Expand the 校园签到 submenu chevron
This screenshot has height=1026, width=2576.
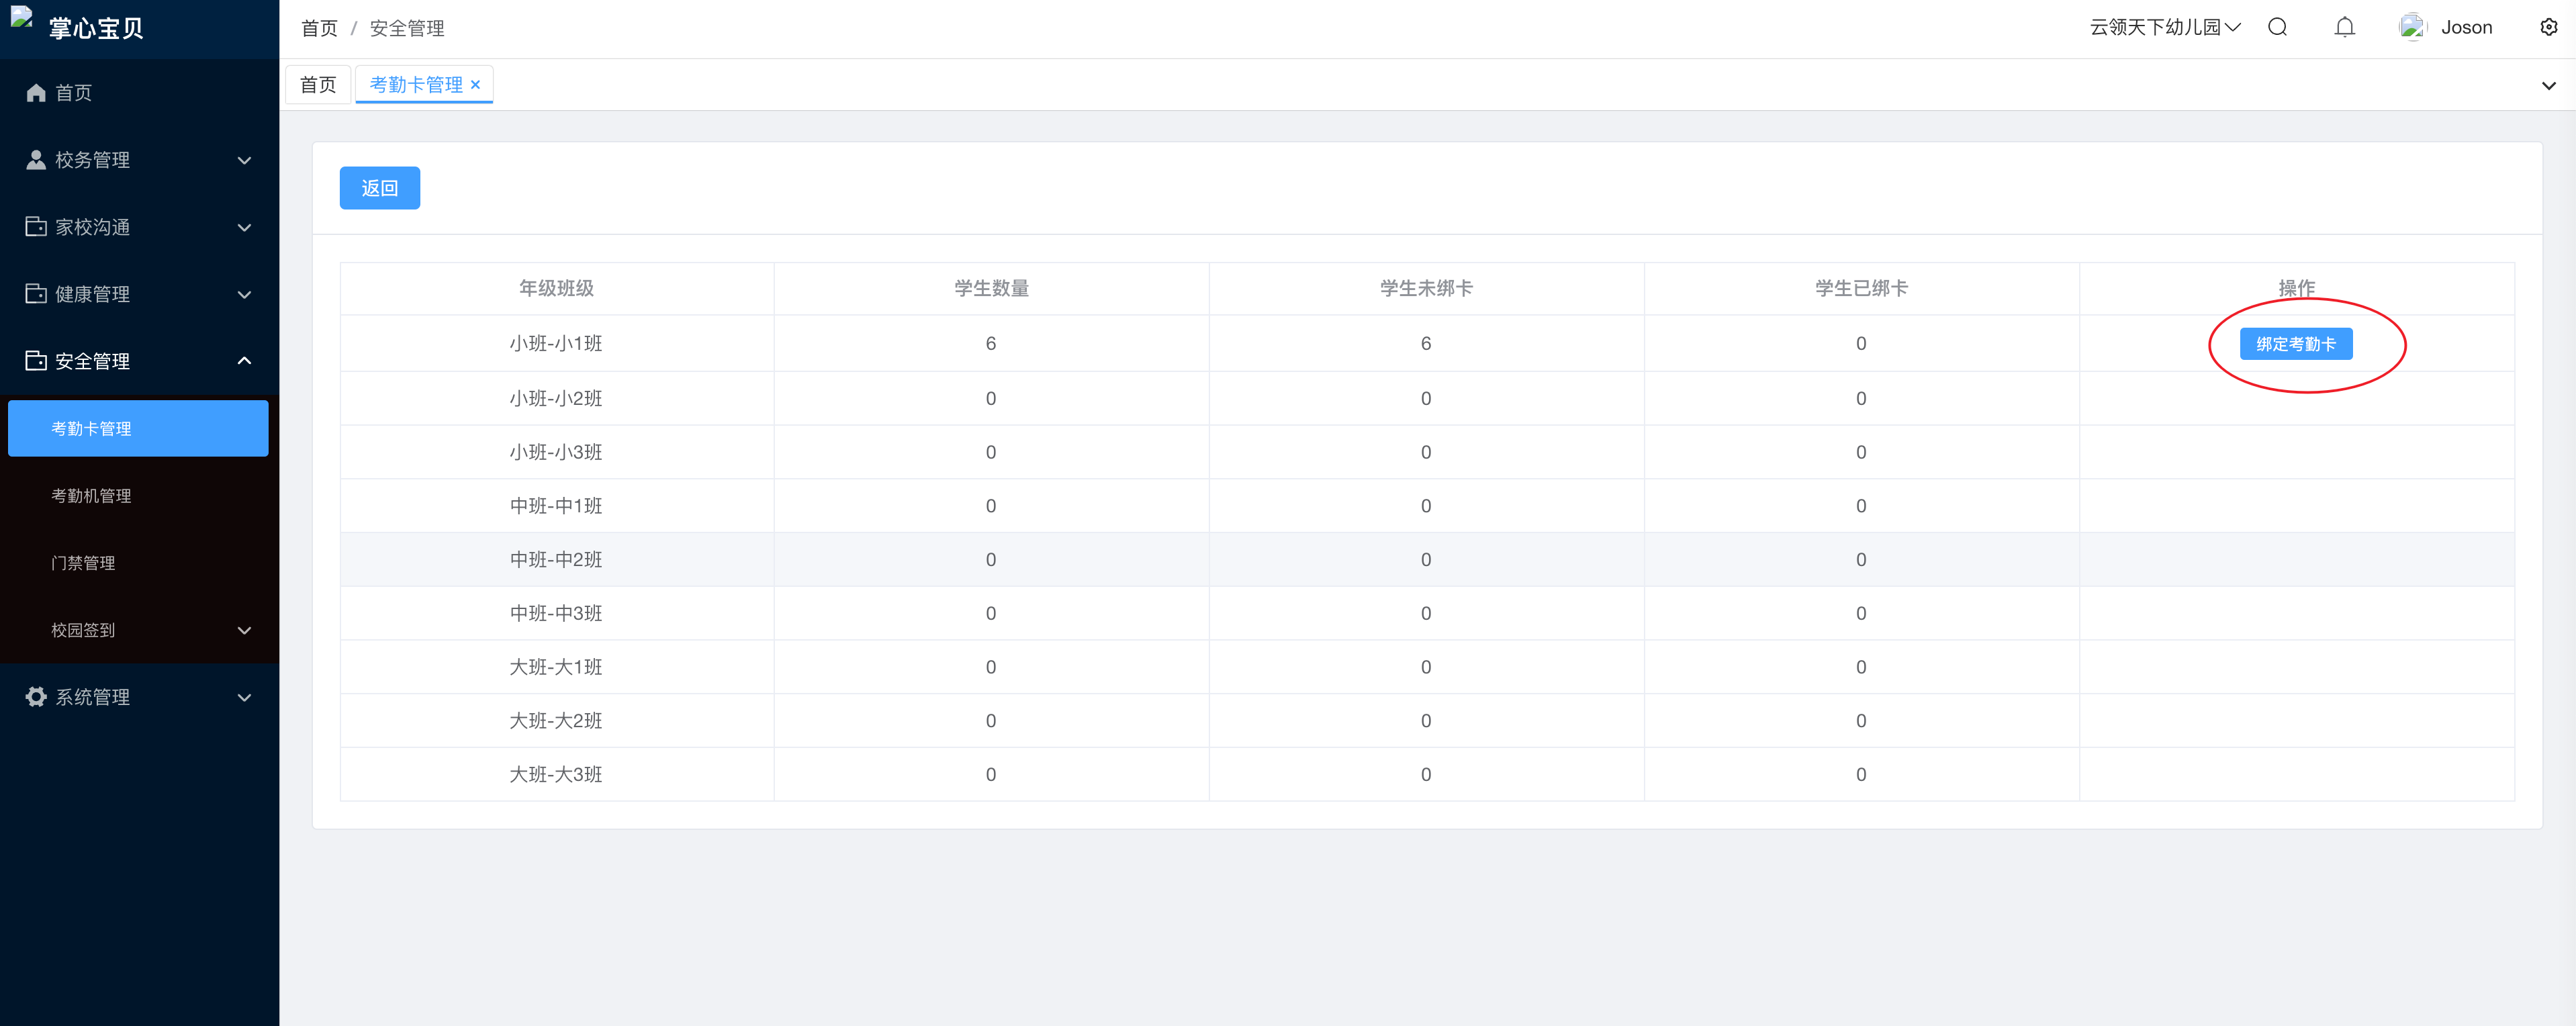point(244,630)
